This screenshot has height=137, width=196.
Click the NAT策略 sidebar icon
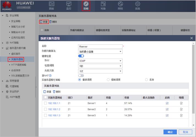pyautogui.click(x=7, y=43)
